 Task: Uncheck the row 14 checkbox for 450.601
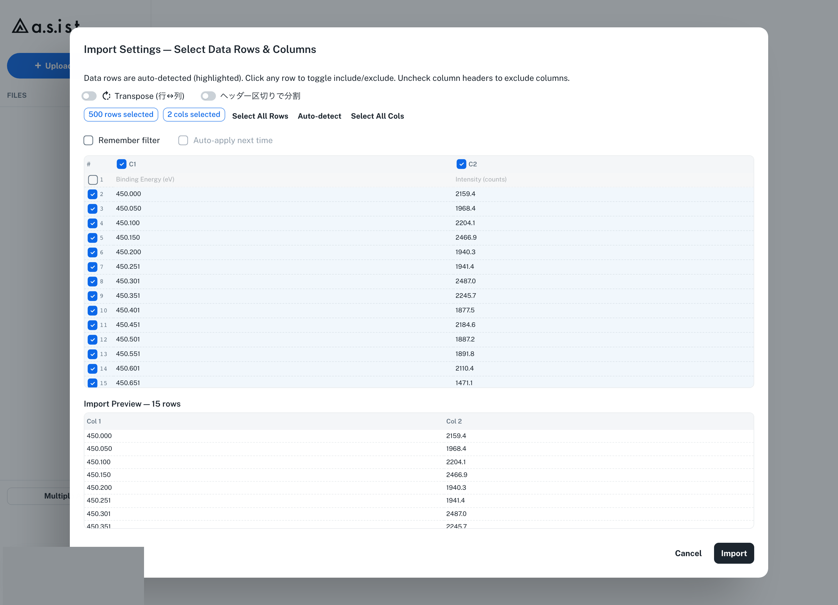click(92, 369)
